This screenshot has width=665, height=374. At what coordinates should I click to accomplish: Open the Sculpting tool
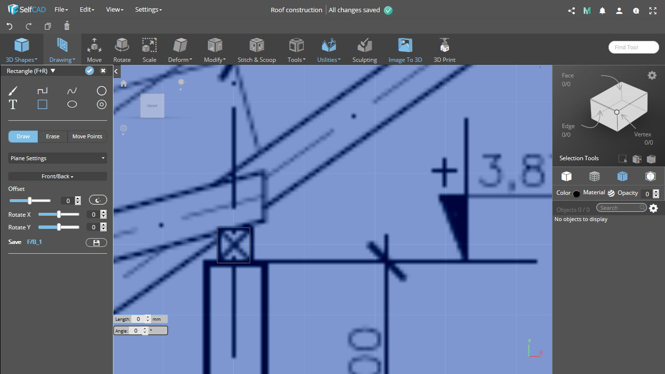click(x=365, y=50)
